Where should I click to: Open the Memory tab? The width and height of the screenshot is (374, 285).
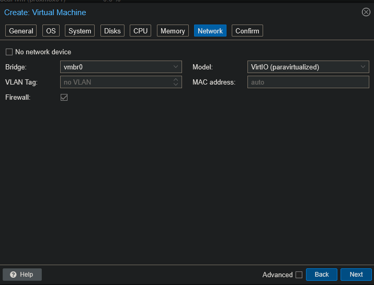(173, 31)
